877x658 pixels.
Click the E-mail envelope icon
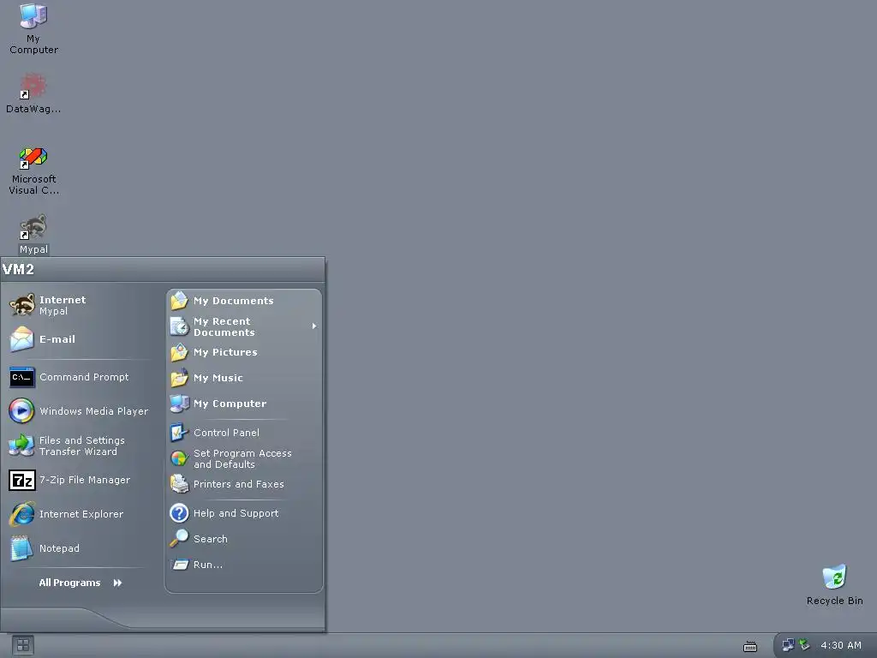pyautogui.click(x=21, y=339)
